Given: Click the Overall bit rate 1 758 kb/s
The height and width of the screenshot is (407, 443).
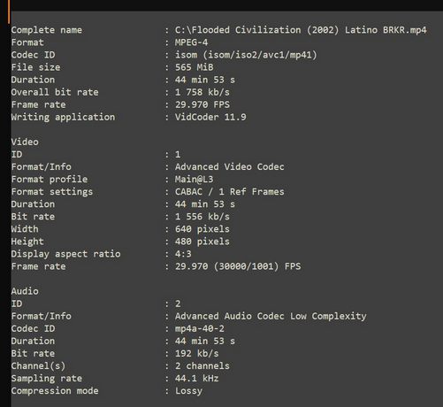Looking at the screenshot, I should [202, 92].
